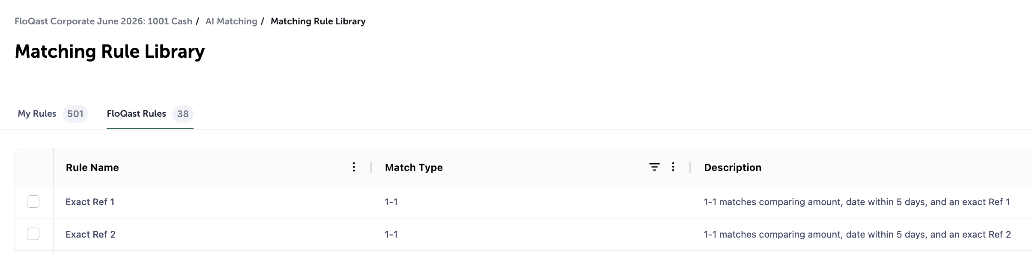Click the 501 count badge on My Rules
Screen dimensions: 1032x253
(75, 114)
